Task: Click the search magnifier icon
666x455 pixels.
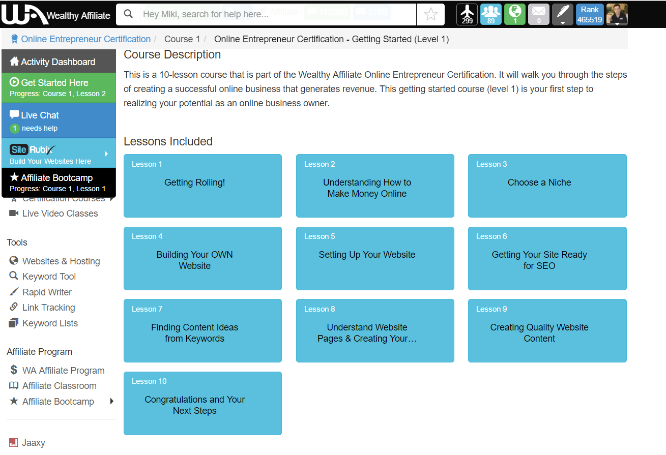Action: pos(129,14)
